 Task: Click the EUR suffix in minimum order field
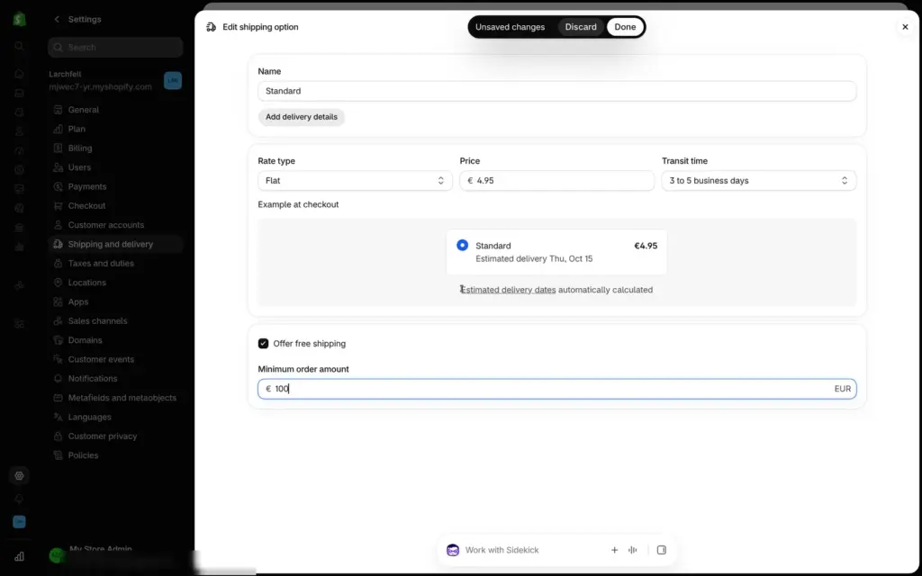(x=842, y=389)
